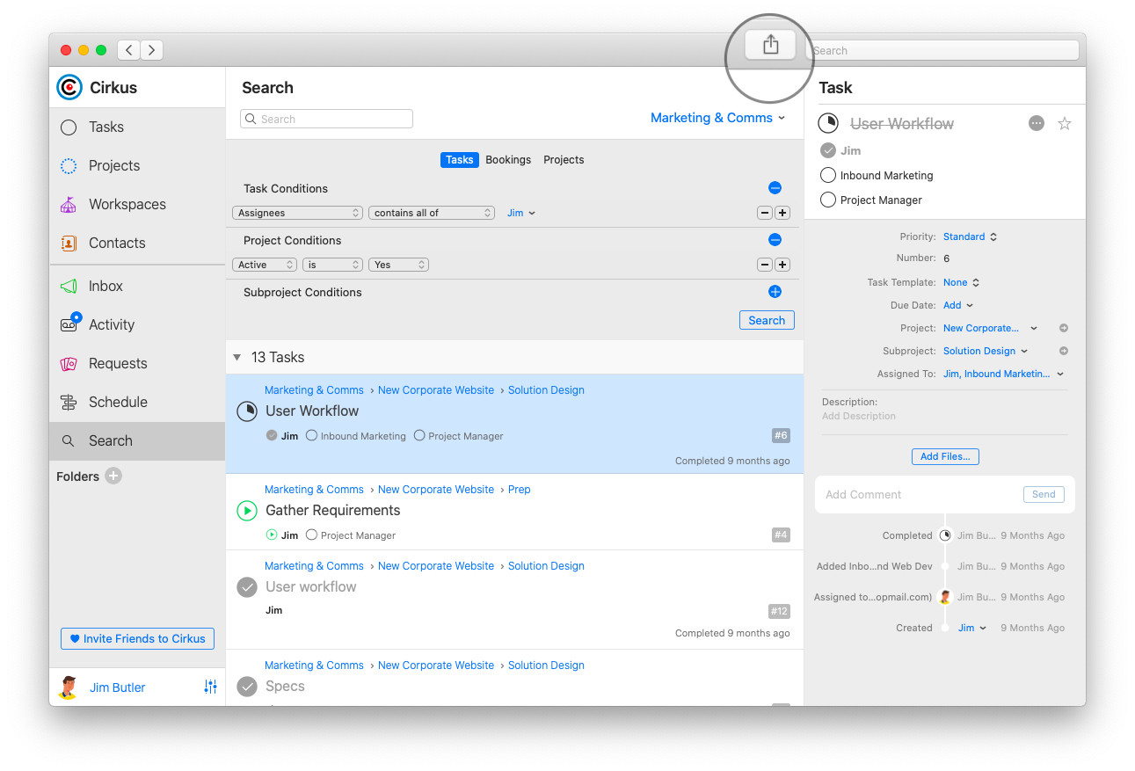Collapse the 13 Tasks results group
This screenshot has height=771, width=1135.
[x=236, y=357]
